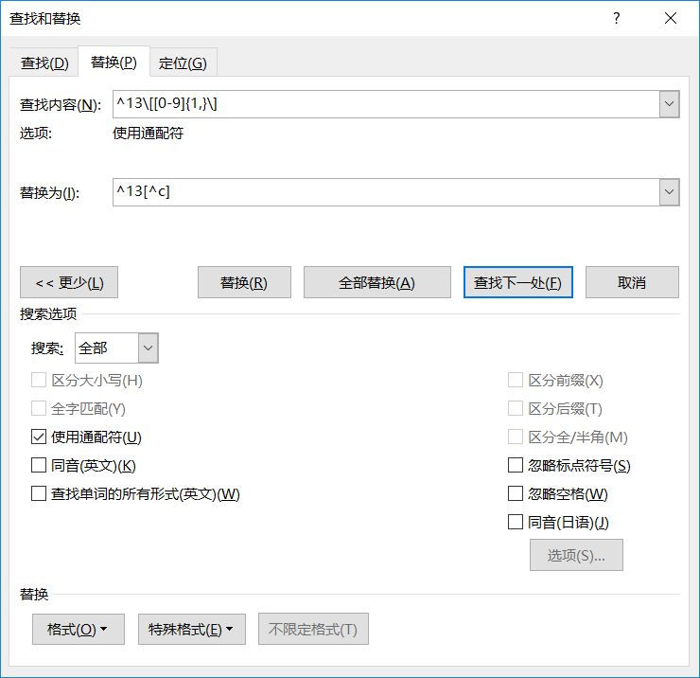Screen dimensions: 700x678
Task: Toggle the 区分后缀(T) checkbox
Action: point(516,408)
